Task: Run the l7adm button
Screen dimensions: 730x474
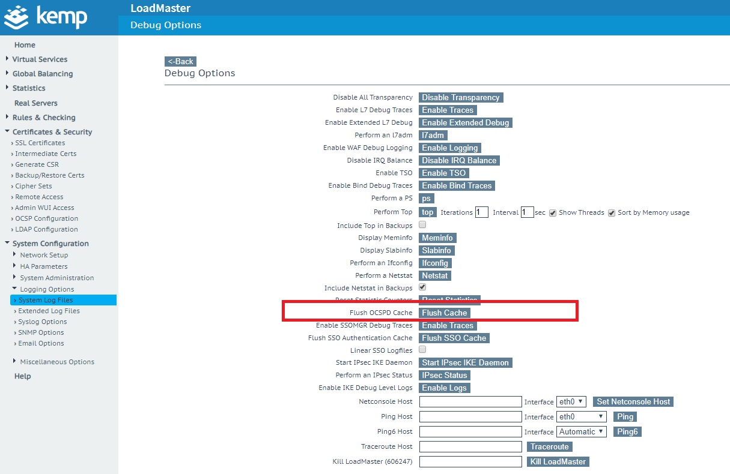Action: (433, 135)
